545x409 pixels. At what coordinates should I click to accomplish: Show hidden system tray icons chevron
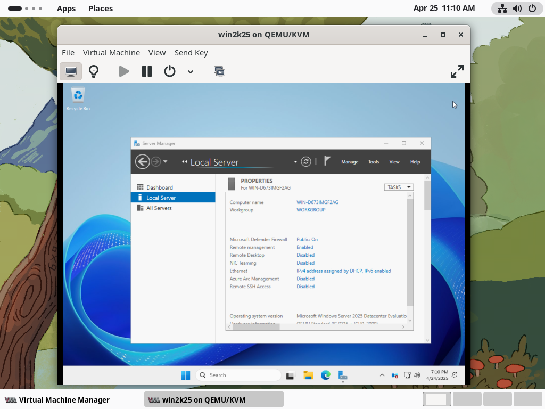point(382,375)
